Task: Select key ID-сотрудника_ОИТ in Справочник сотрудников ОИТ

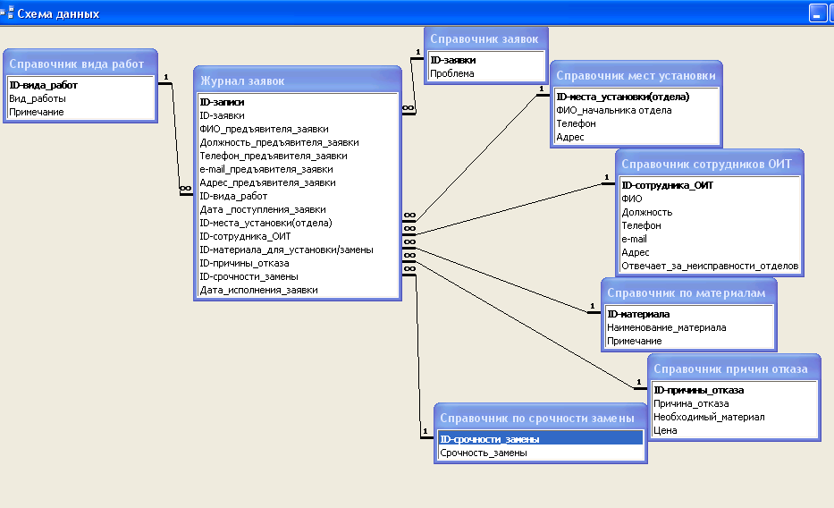Action: [710, 185]
